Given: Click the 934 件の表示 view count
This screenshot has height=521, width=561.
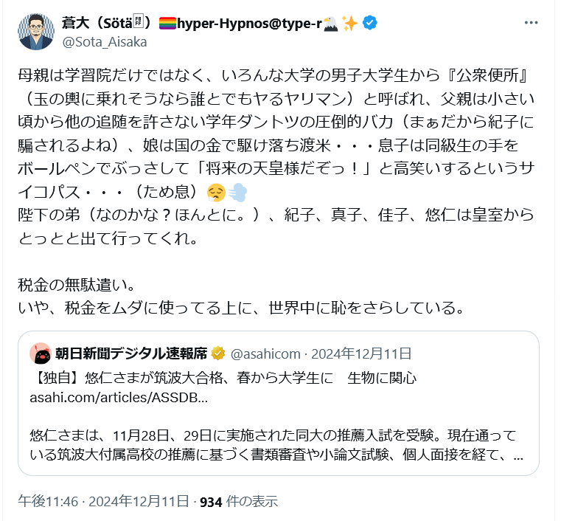Looking at the screenshot, I should pos(239,502).
